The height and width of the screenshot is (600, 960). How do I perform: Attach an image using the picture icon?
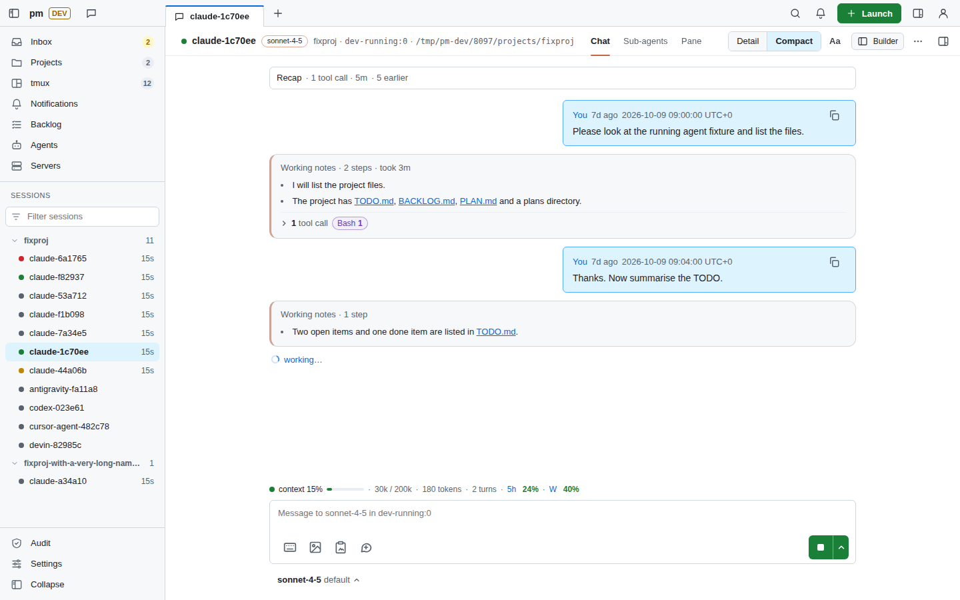(x=315, y=547)
